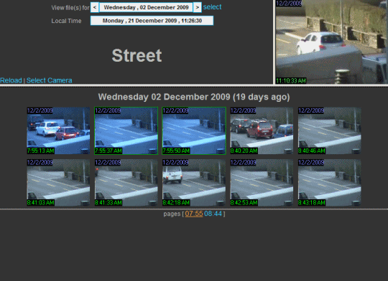This screenshot has height=281, width=388.
Task: Click the 'select' date link
Action: coord(212,7)
